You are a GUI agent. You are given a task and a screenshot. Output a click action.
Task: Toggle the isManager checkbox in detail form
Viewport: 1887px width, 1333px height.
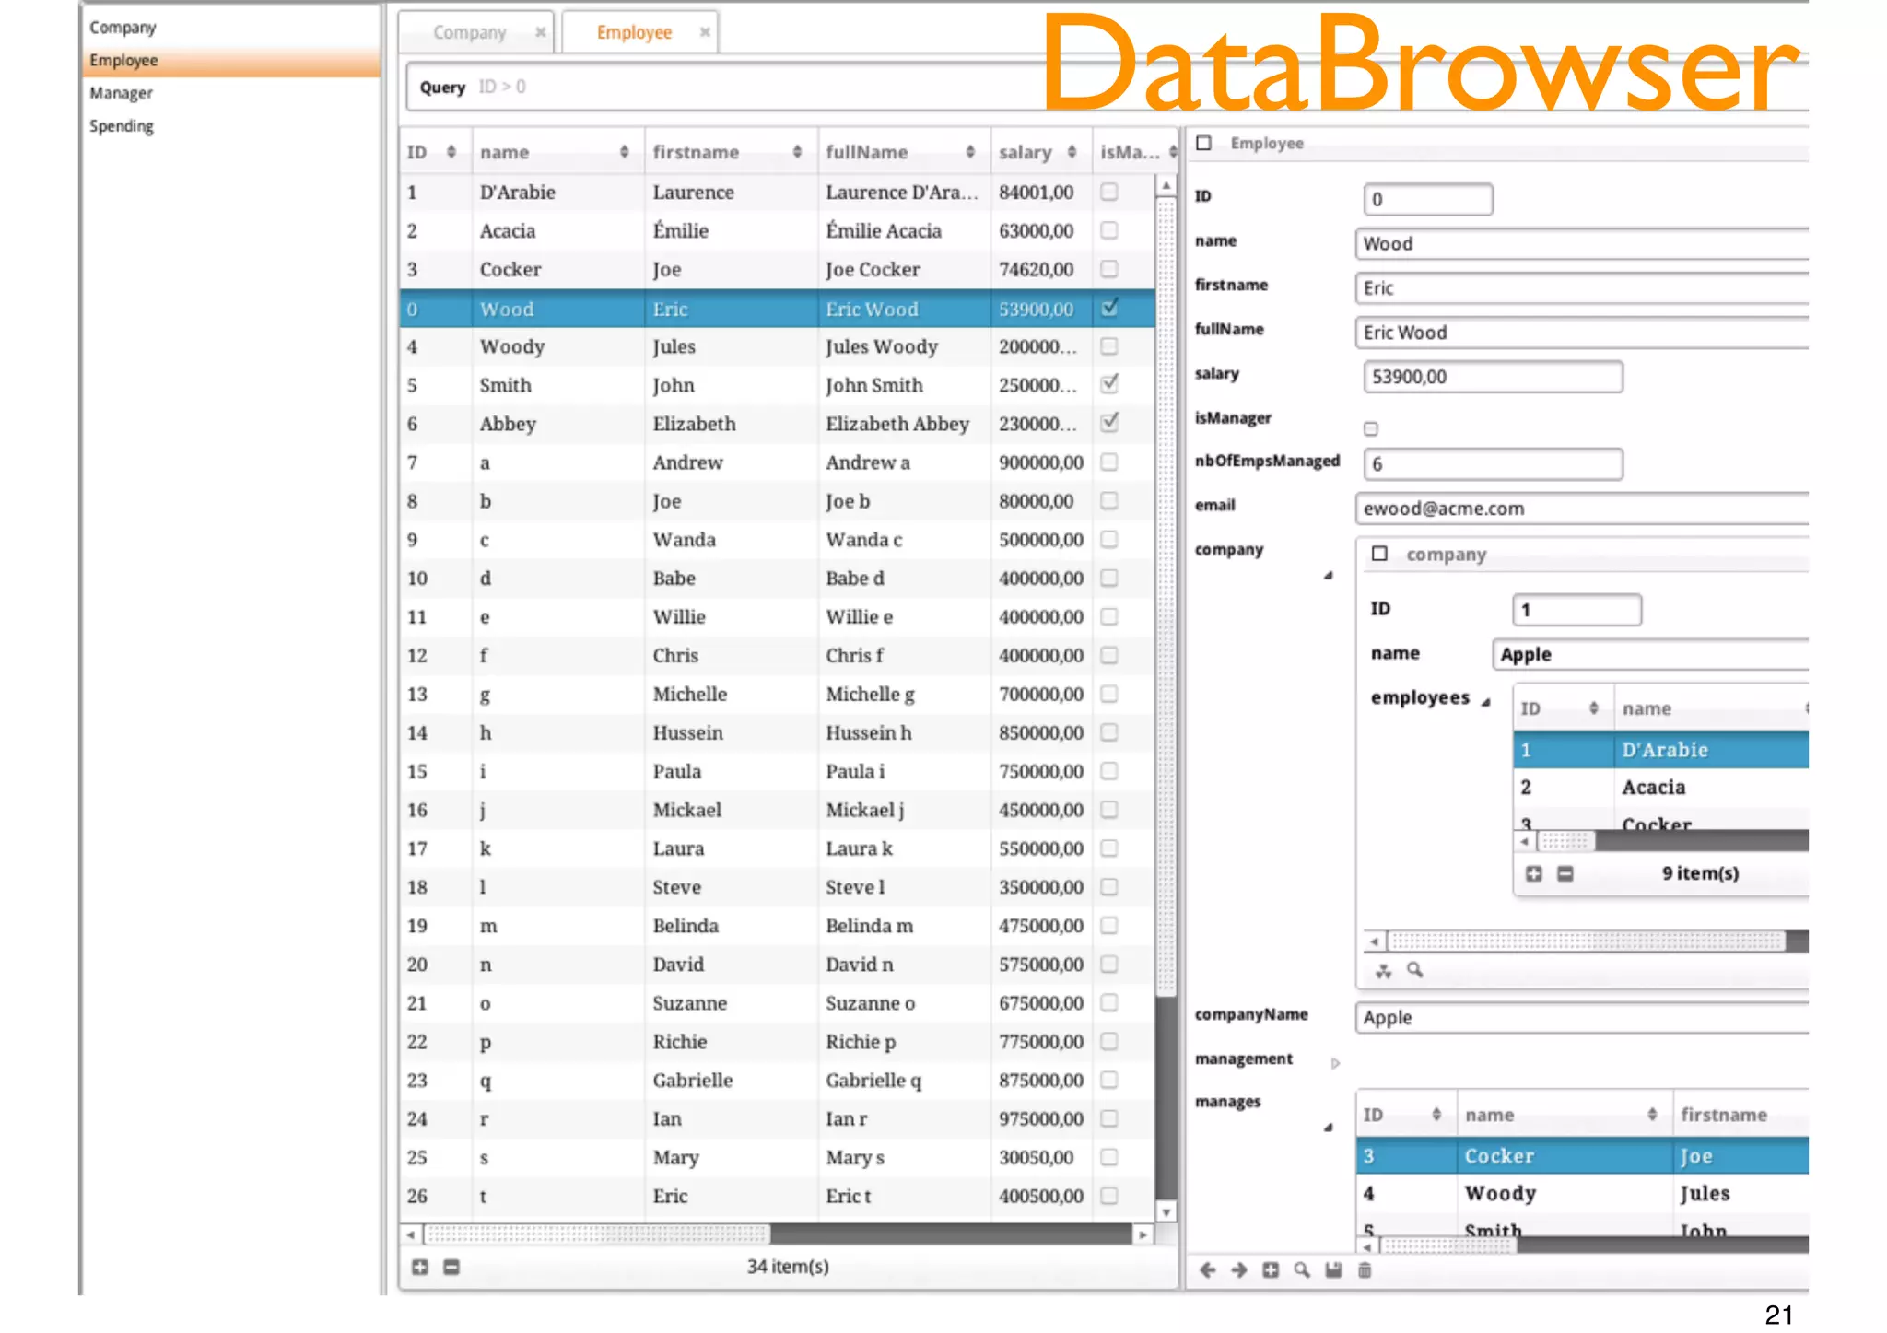coord(1371,428)
